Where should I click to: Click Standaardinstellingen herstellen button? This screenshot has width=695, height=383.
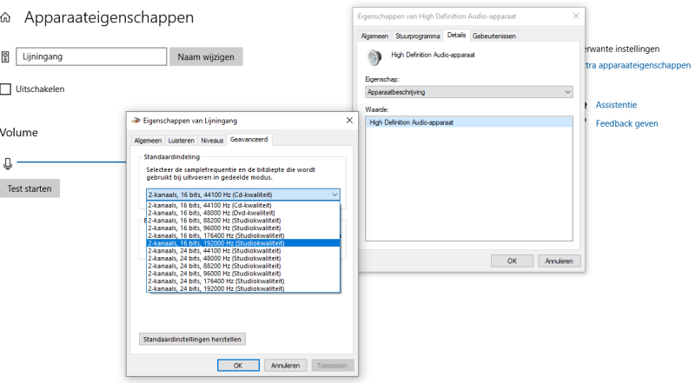click(192, 339)
